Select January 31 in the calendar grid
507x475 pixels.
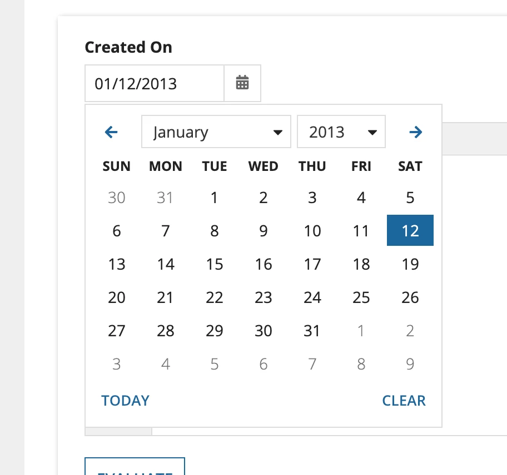[x=312, y=330]
